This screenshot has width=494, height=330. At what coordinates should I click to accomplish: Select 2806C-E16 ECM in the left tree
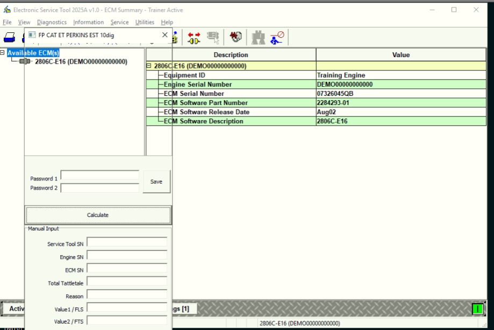coord(81,61)
